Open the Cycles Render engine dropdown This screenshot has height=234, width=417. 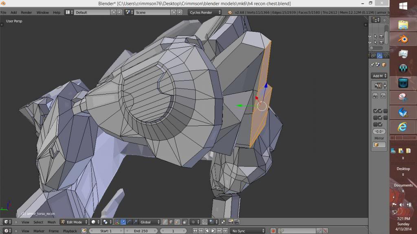pos(205,12)
